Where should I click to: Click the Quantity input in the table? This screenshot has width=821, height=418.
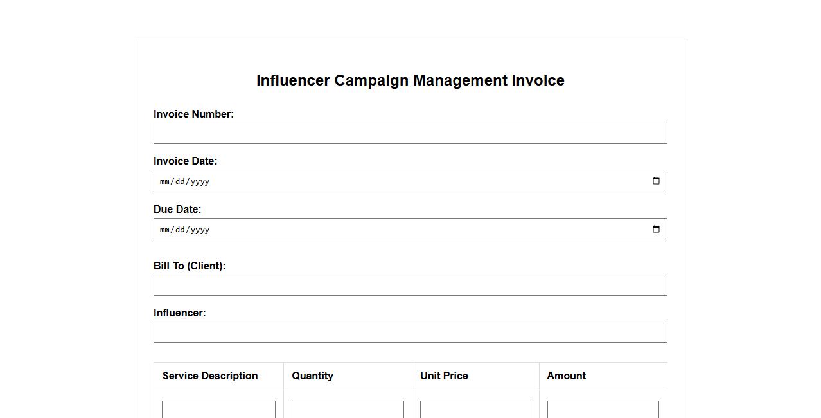click(348, 410)
